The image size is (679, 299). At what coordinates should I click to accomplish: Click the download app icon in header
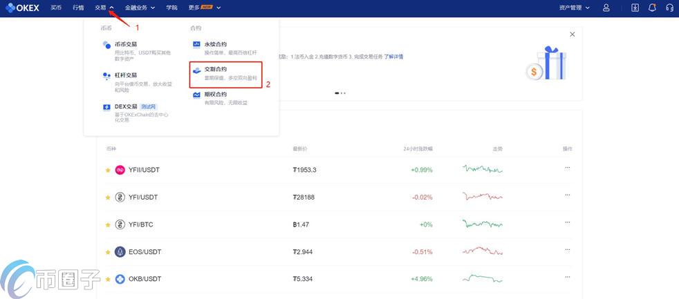click(x=635, y=8)
